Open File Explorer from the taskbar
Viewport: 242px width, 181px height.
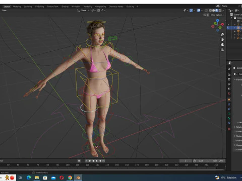(x=37, y=177)
